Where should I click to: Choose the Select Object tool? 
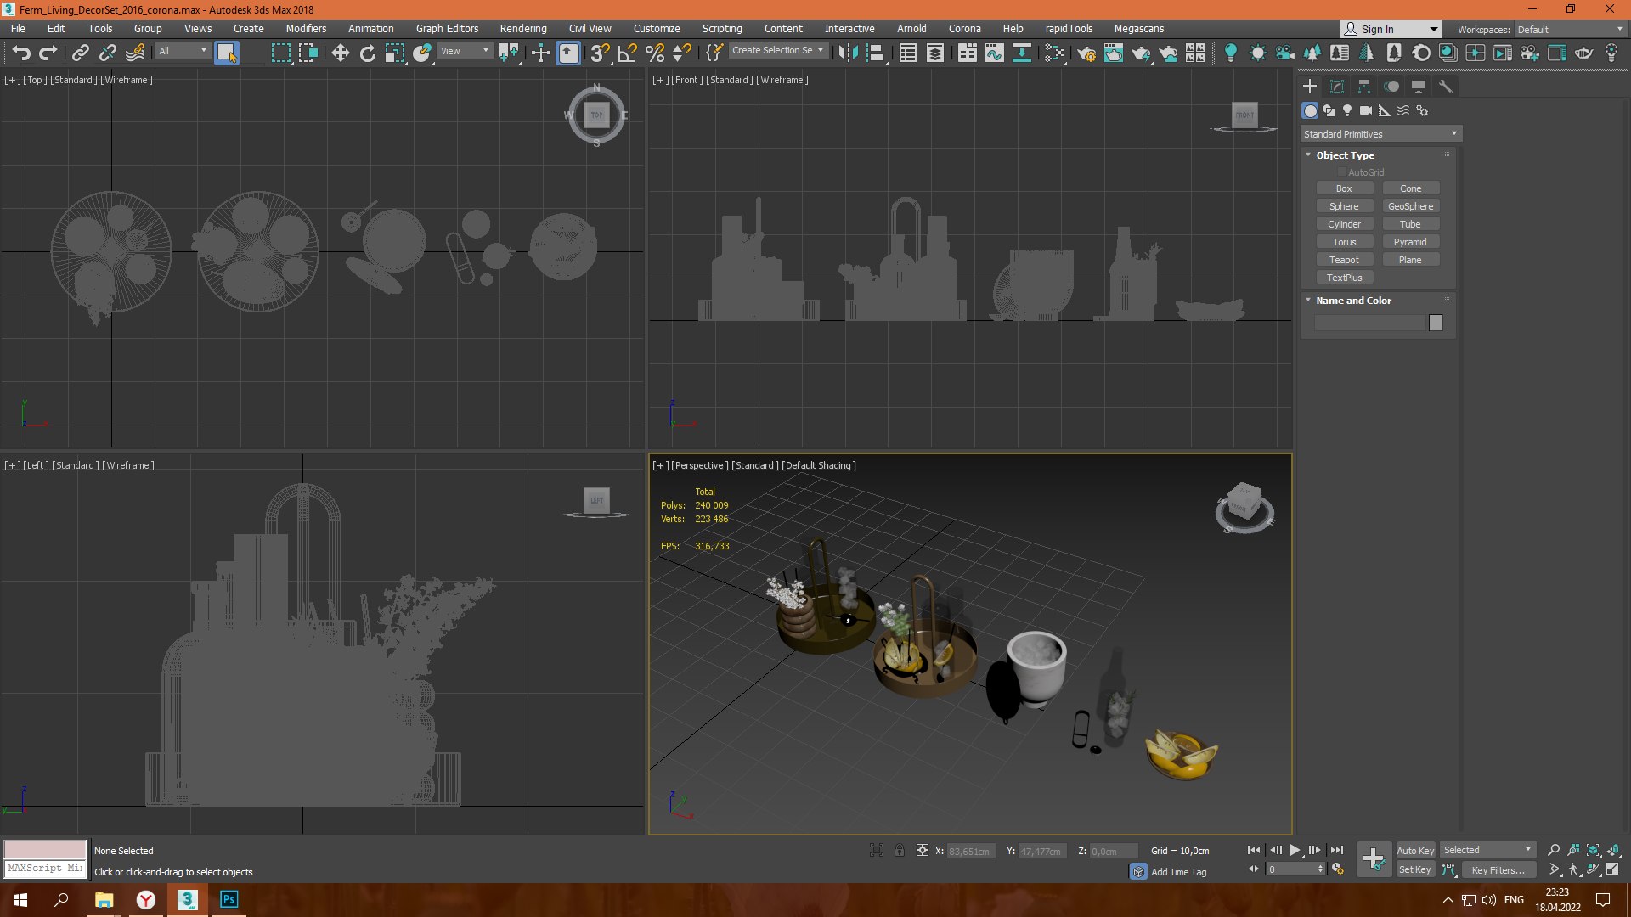[x=227, y=53]
